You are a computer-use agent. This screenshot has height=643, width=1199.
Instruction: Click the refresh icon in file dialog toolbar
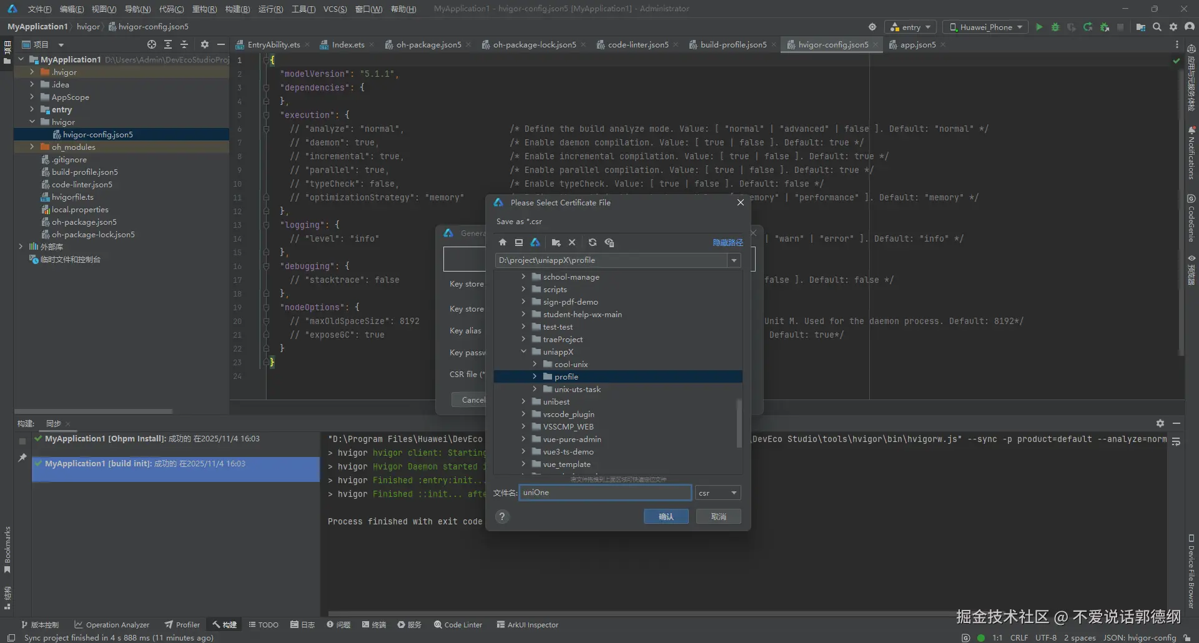click(x=592, y=243)
